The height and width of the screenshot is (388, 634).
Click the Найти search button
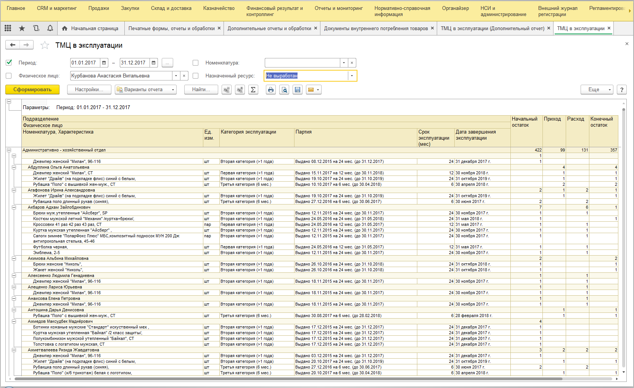pos(201,90)
